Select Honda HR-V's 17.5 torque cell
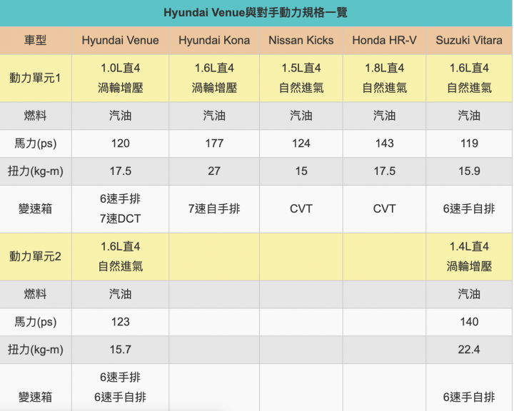514x411 pixels. pyautogui.click(x=384, y=171)
